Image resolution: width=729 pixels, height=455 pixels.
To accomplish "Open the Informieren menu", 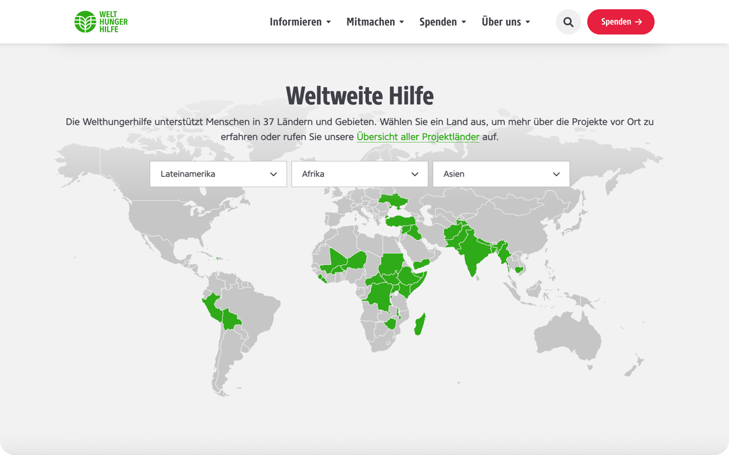I will click(300, 22).
